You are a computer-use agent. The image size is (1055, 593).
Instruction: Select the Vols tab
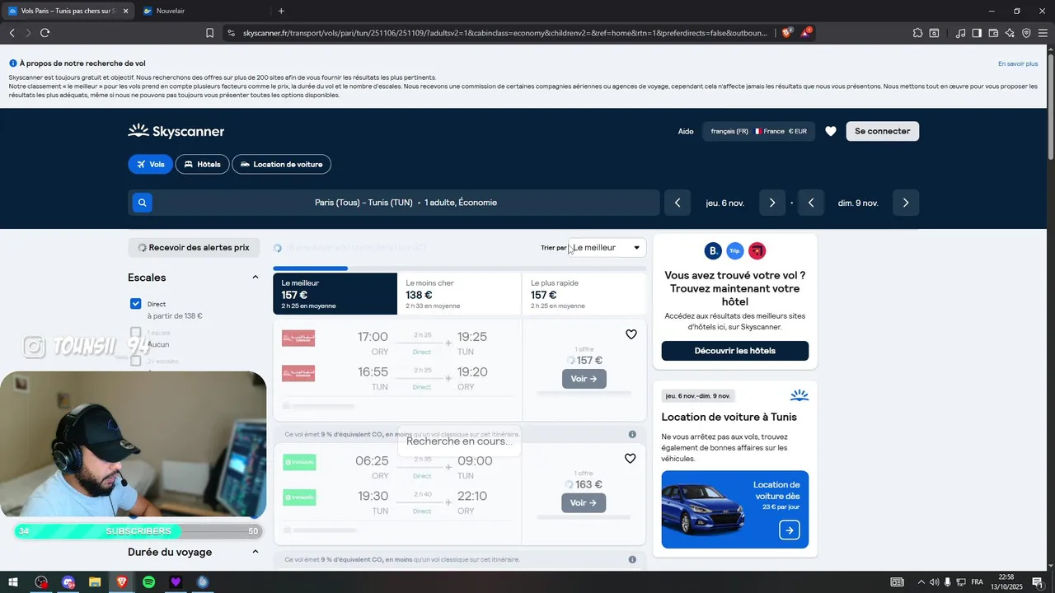[x=150, y=164]
